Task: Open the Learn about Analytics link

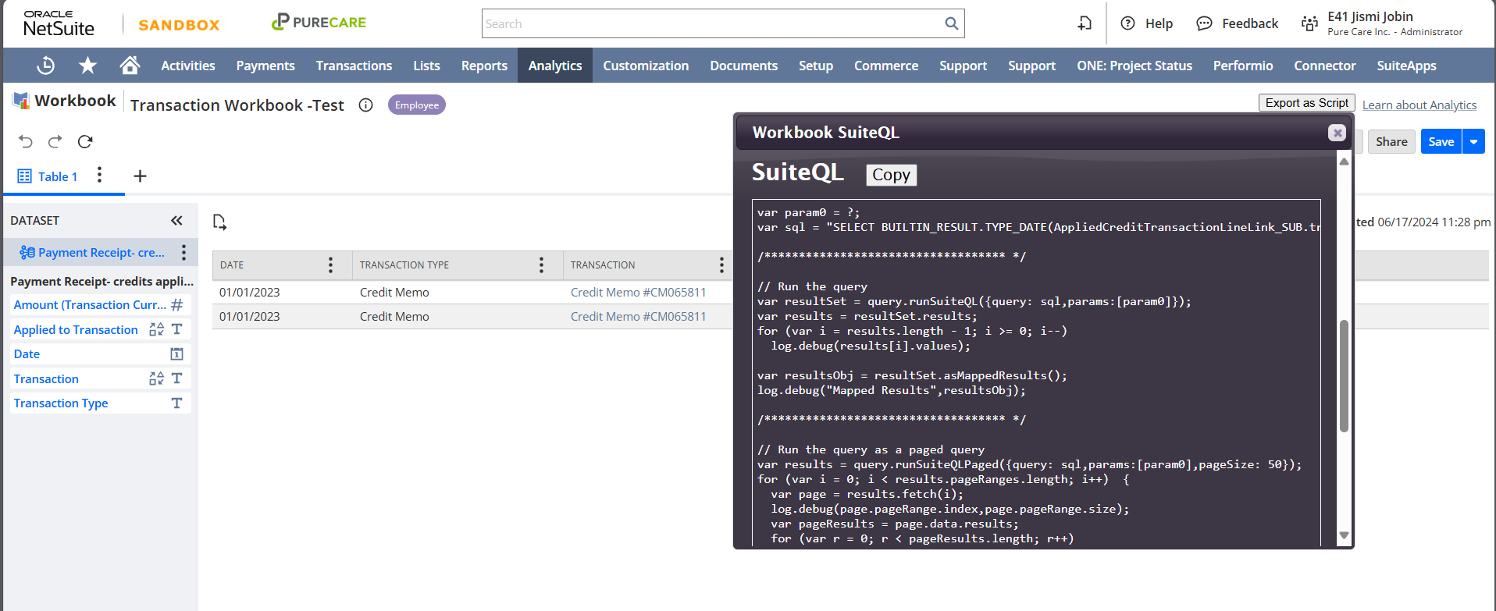Action: click(1419, 105)
